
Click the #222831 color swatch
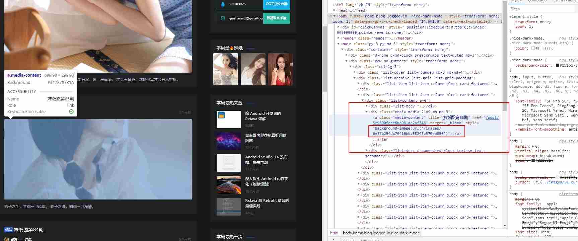point(533,160)
